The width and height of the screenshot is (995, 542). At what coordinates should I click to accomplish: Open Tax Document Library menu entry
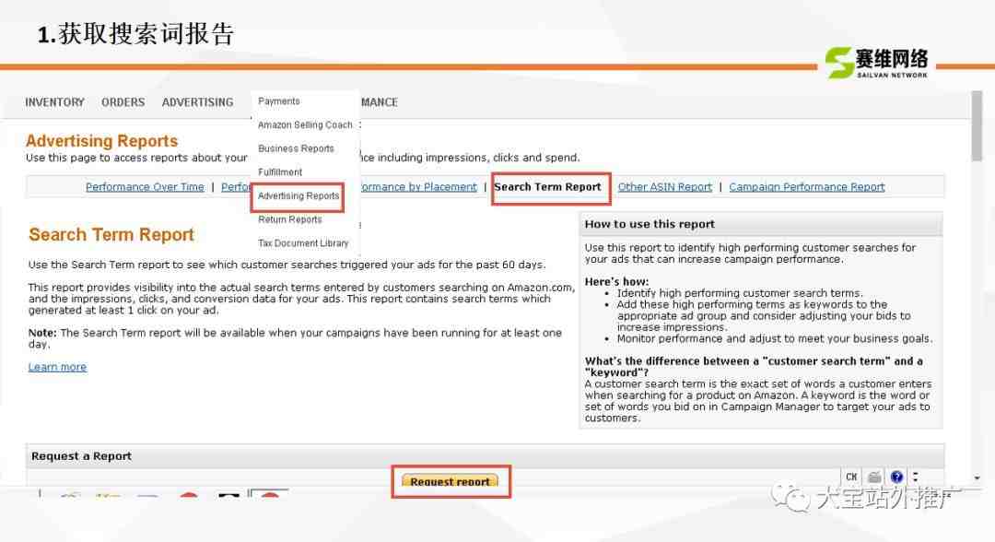[303, 243]
